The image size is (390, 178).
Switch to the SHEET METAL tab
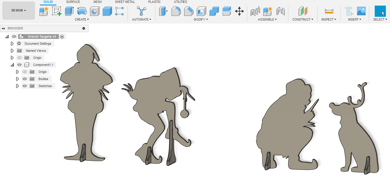[x=125, y=2]
